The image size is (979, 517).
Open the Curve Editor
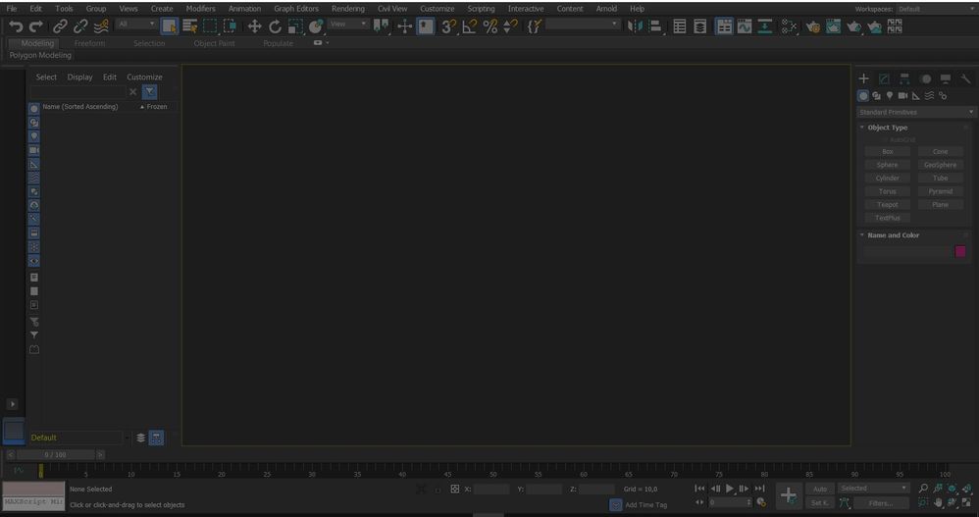(745, 26)
